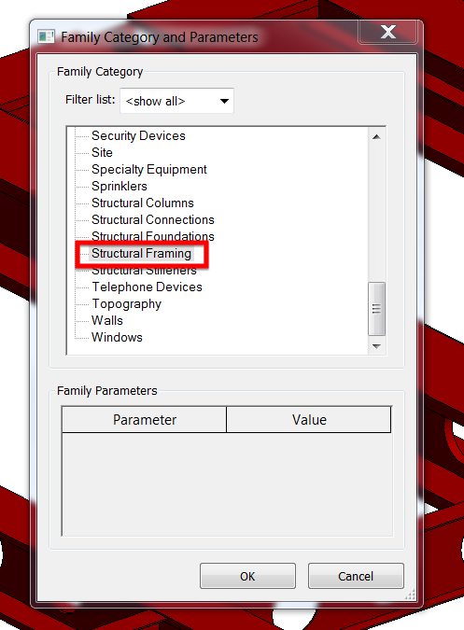Click the scrollbar down arrow
The height and width of the screenshot is (630, 464).
point(376,346)
